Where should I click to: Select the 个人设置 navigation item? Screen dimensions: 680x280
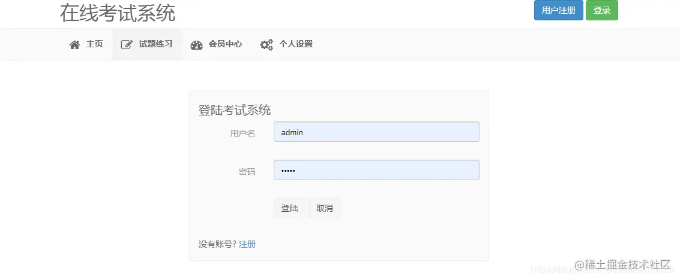[287, 44]
